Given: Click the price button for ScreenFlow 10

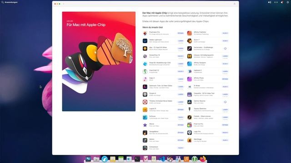Looking at the screenshot, I should click(x=181, y=56).
